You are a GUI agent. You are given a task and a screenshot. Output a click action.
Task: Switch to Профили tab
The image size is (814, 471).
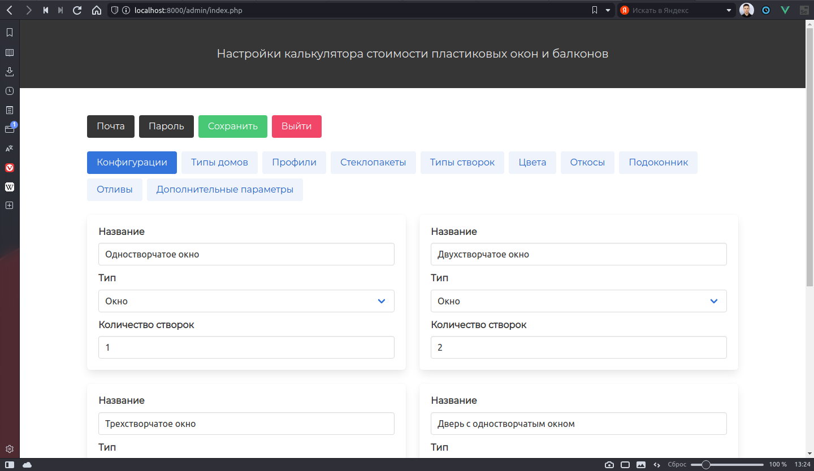point(294,163)
